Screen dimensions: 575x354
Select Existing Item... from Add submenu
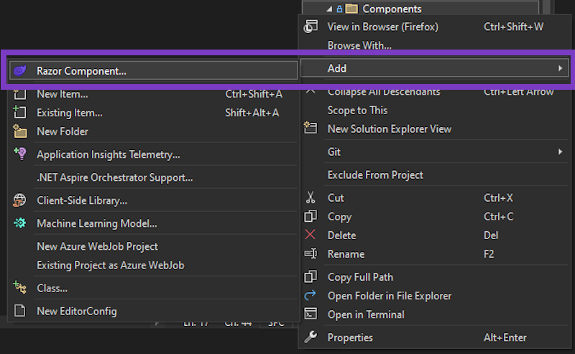[70, 113]
